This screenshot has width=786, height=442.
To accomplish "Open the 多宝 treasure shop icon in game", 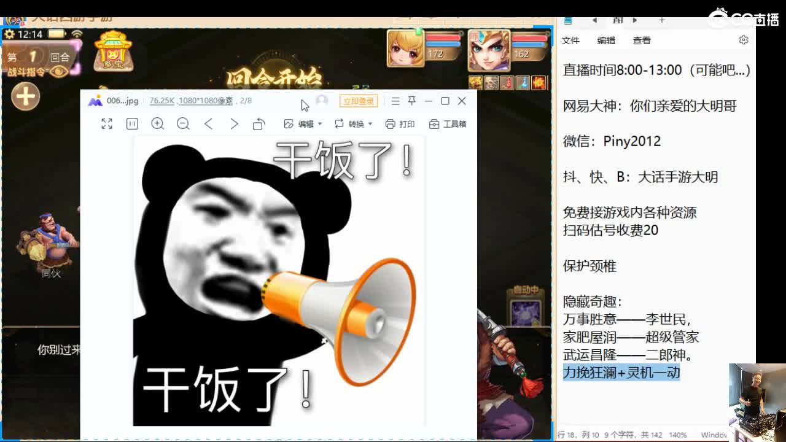I will [x=113, y=50].
